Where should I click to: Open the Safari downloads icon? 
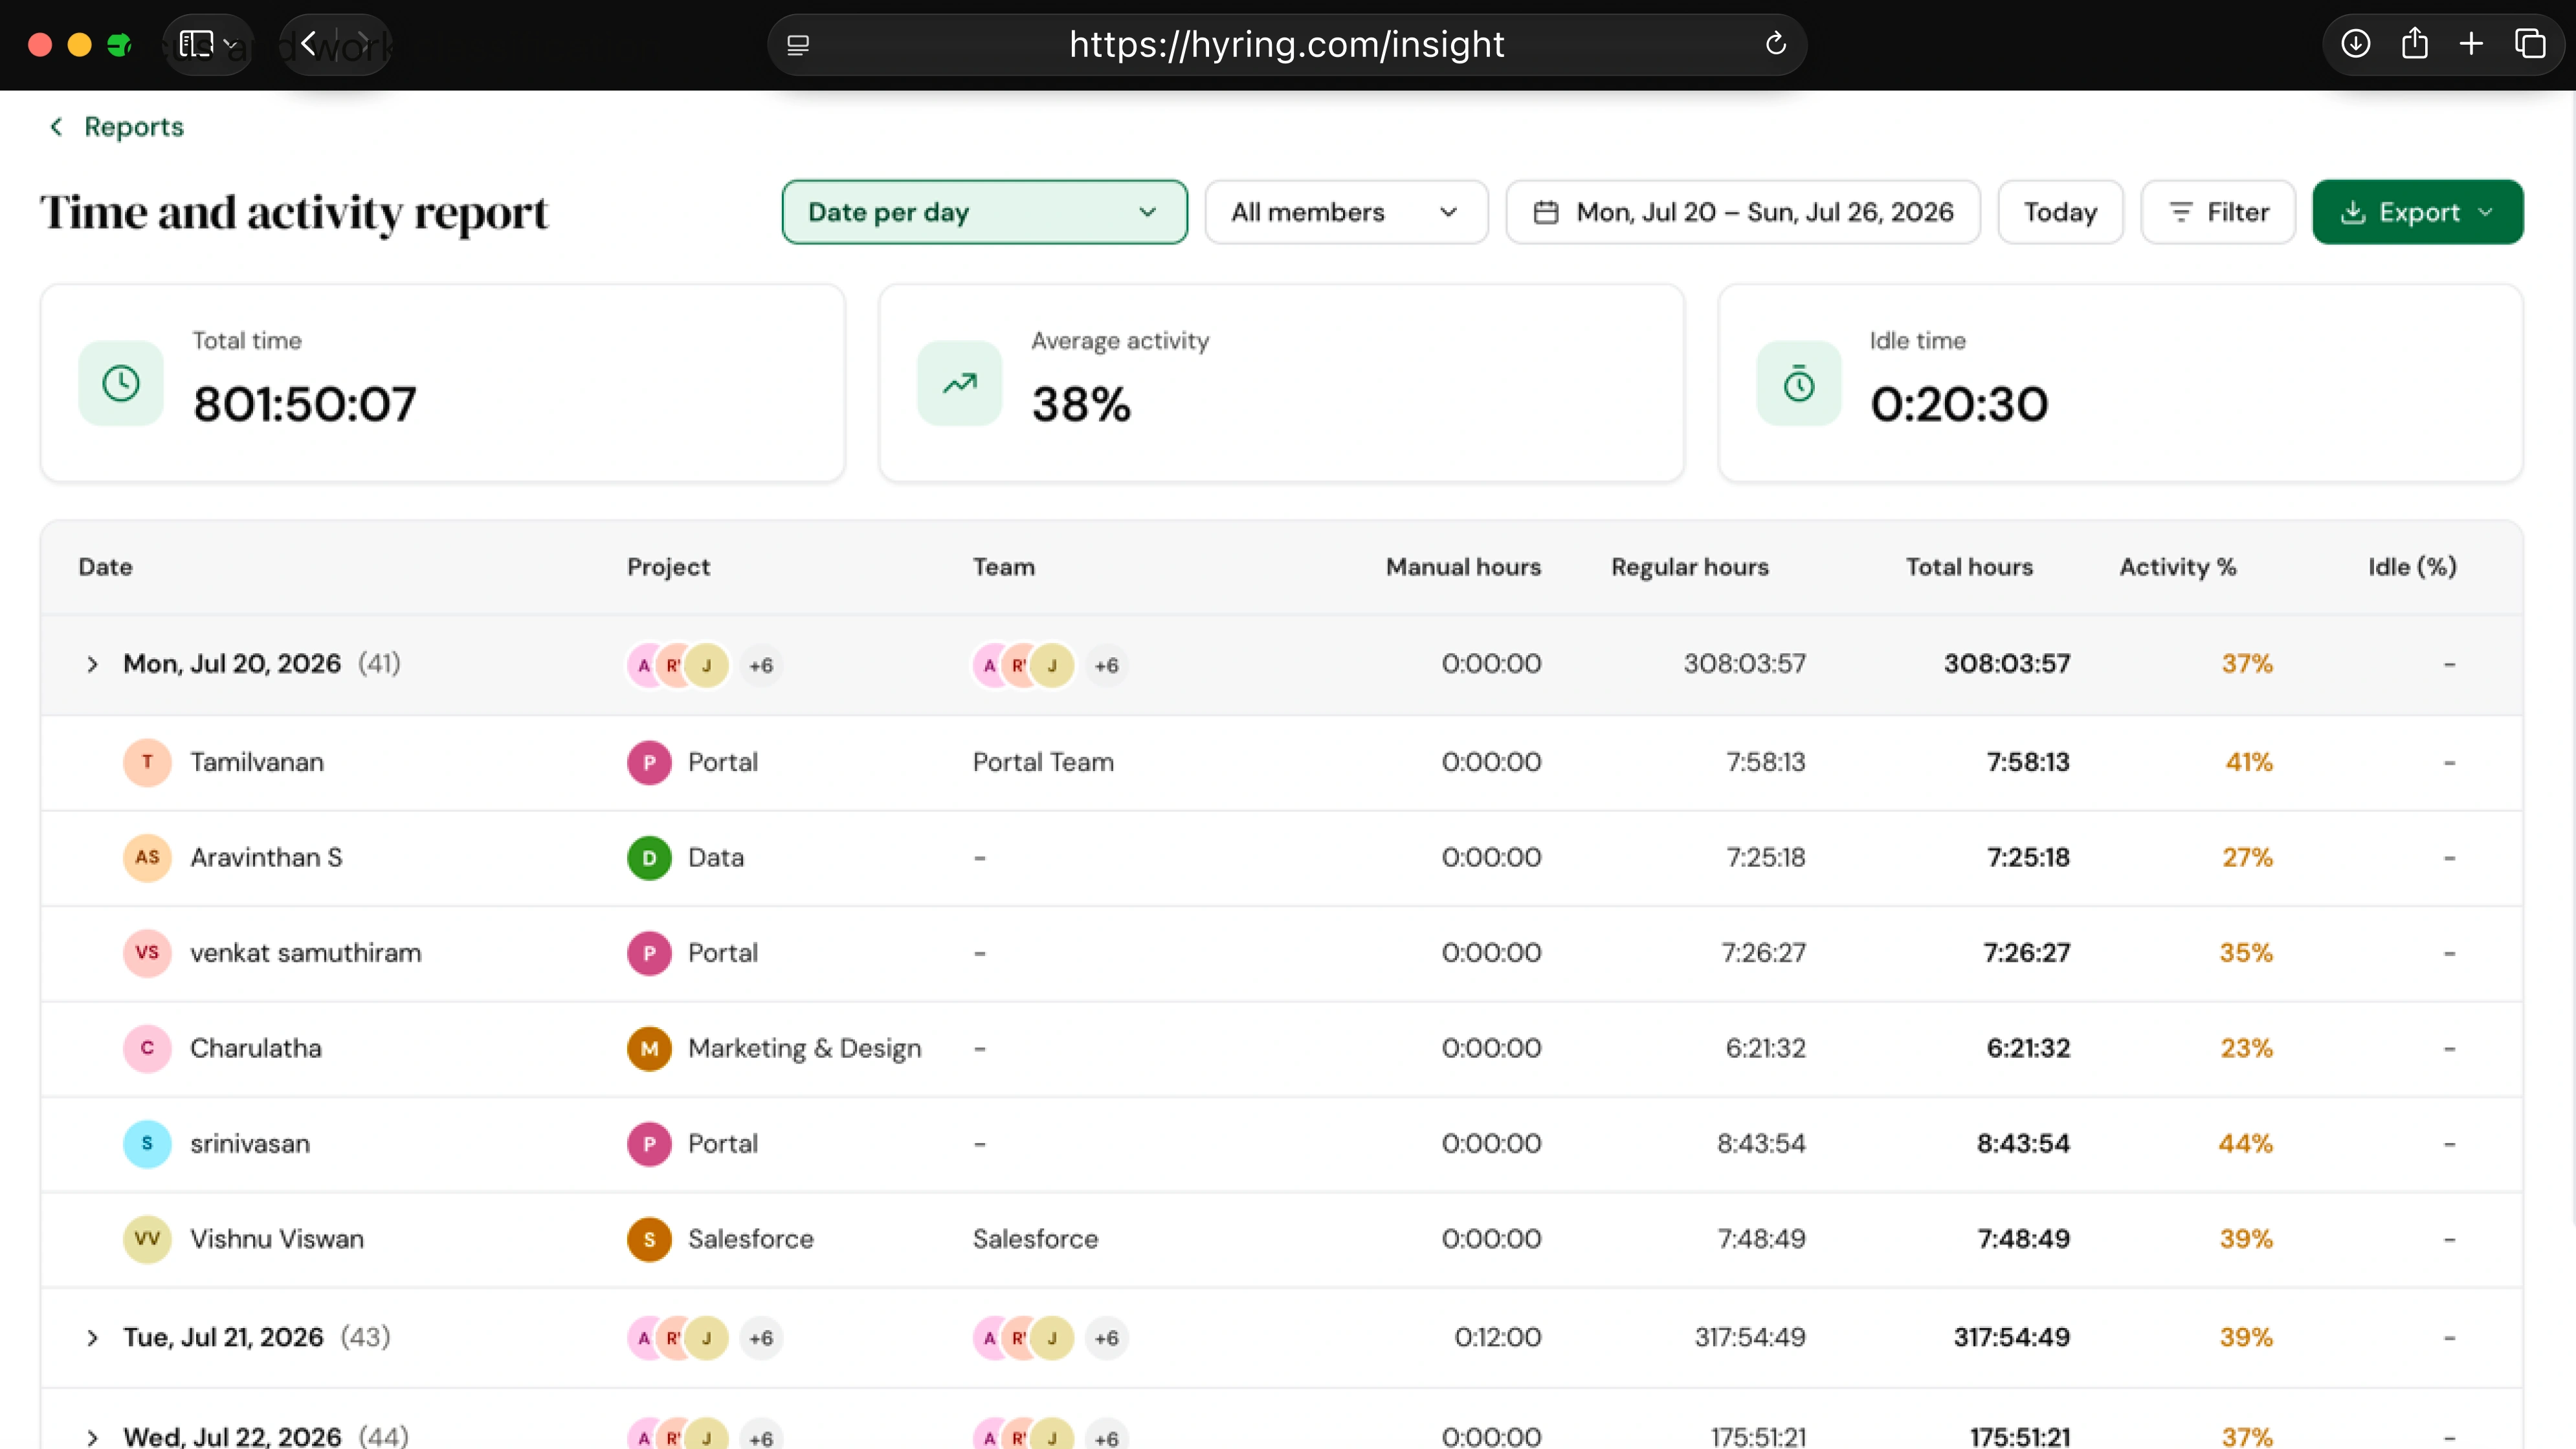[x=2356, y=44]
